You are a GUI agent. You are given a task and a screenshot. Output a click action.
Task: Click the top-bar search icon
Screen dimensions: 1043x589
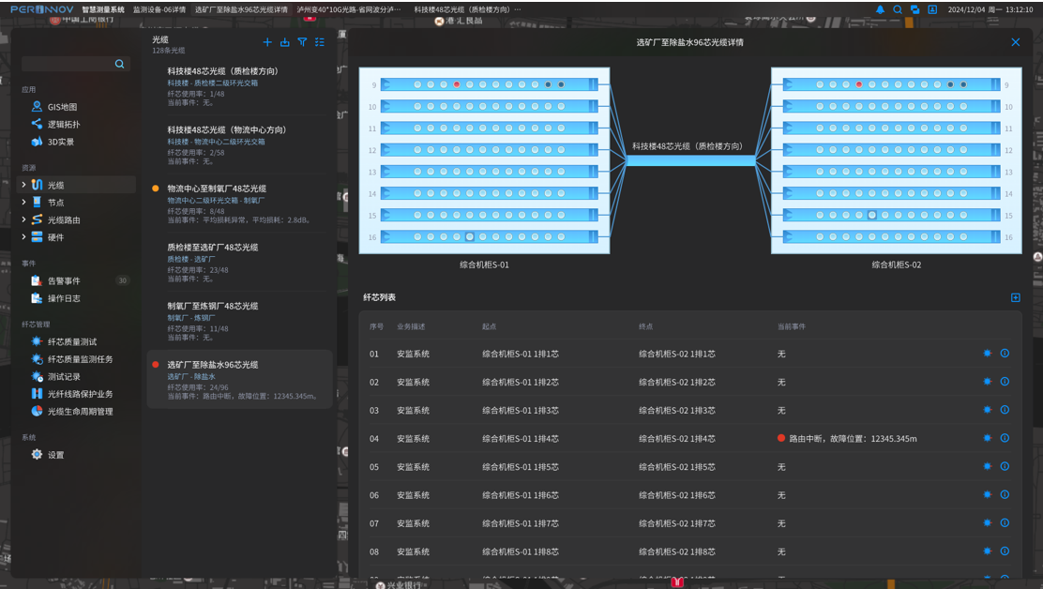point(898,9)
